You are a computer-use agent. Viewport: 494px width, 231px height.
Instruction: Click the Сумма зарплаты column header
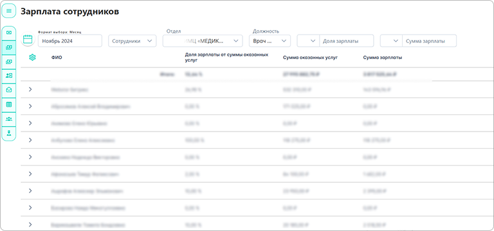(382, 58)
